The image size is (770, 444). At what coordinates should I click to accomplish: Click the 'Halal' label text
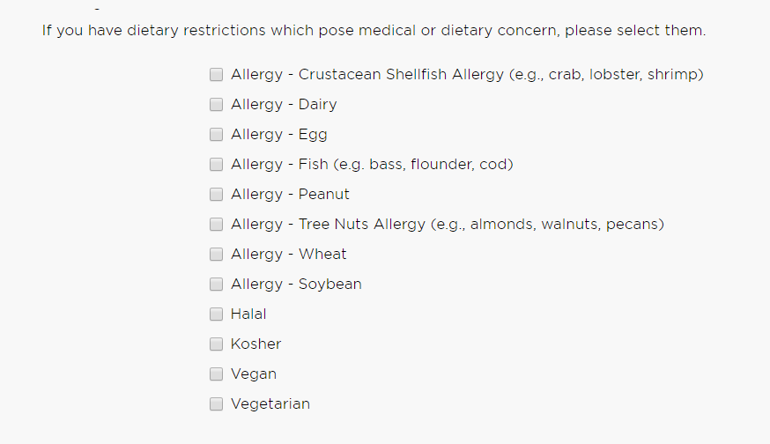[248, 314]
